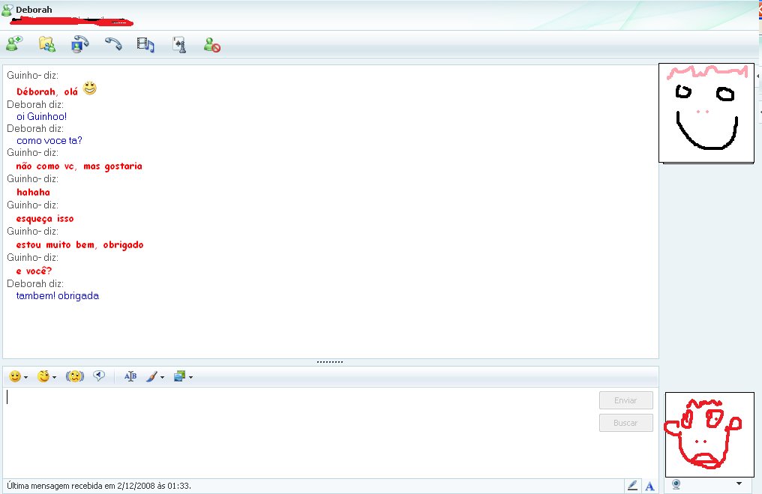
Task: Open the share files icon
Action: (46, 44)
